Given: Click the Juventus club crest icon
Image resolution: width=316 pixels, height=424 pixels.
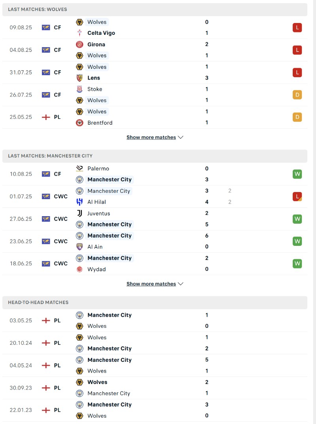Looking at the screenshot, I should (x=79, y=213).
